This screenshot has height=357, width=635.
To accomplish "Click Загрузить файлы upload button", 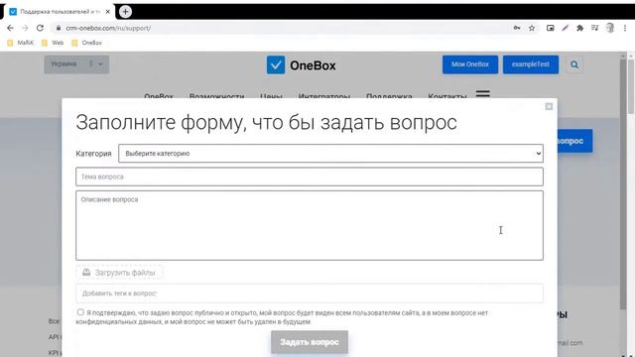I will point(119,273).
